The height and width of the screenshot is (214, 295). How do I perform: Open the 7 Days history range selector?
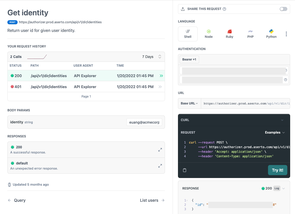(152, 57)
